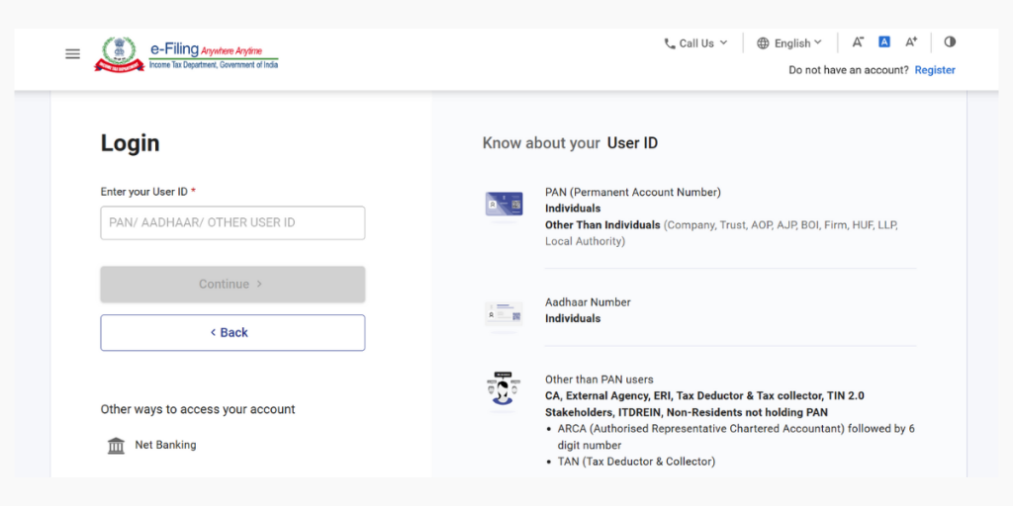
Task: Increase font size with A+ icon
Action: (x=911, y=42)
